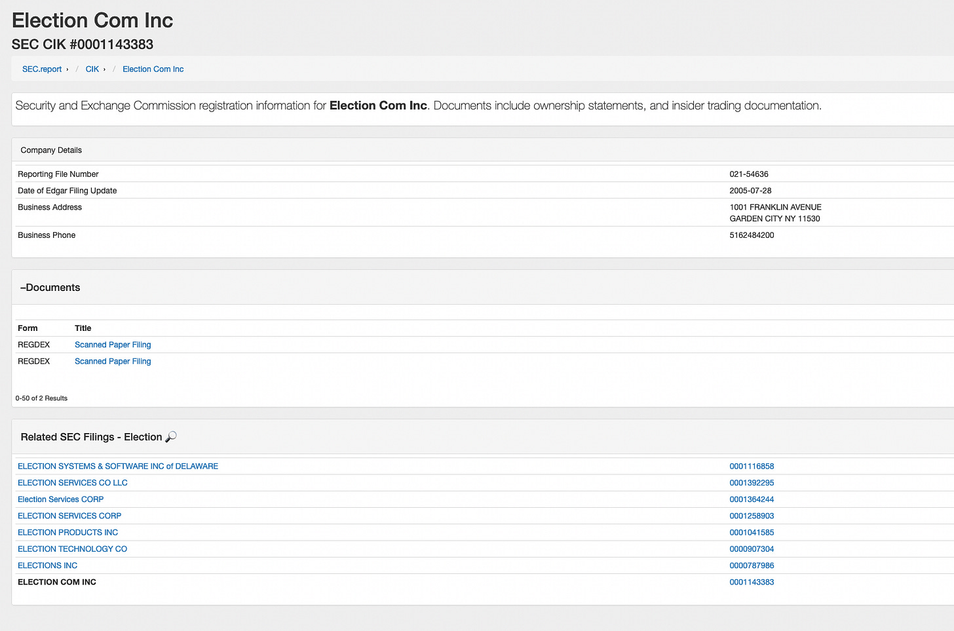Click the Business Phone label
954x631 pixels.
click(47, 235)
